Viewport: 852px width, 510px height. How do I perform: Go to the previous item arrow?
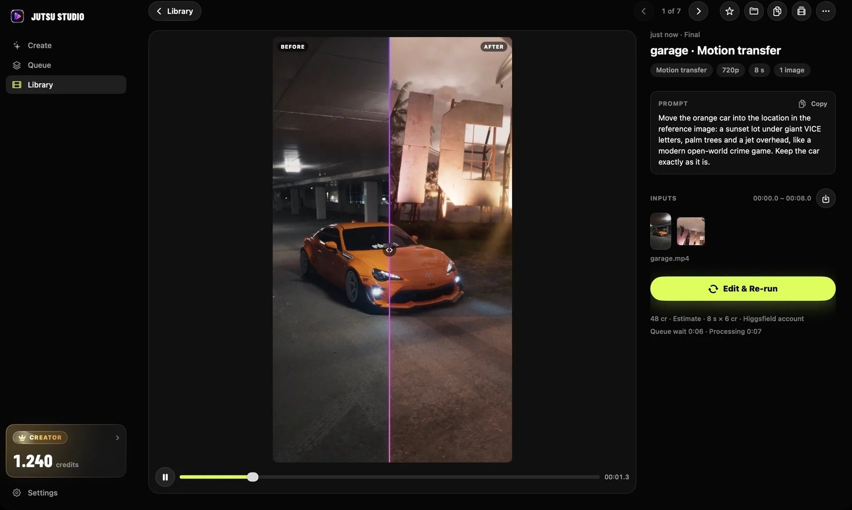coord(643,11)
